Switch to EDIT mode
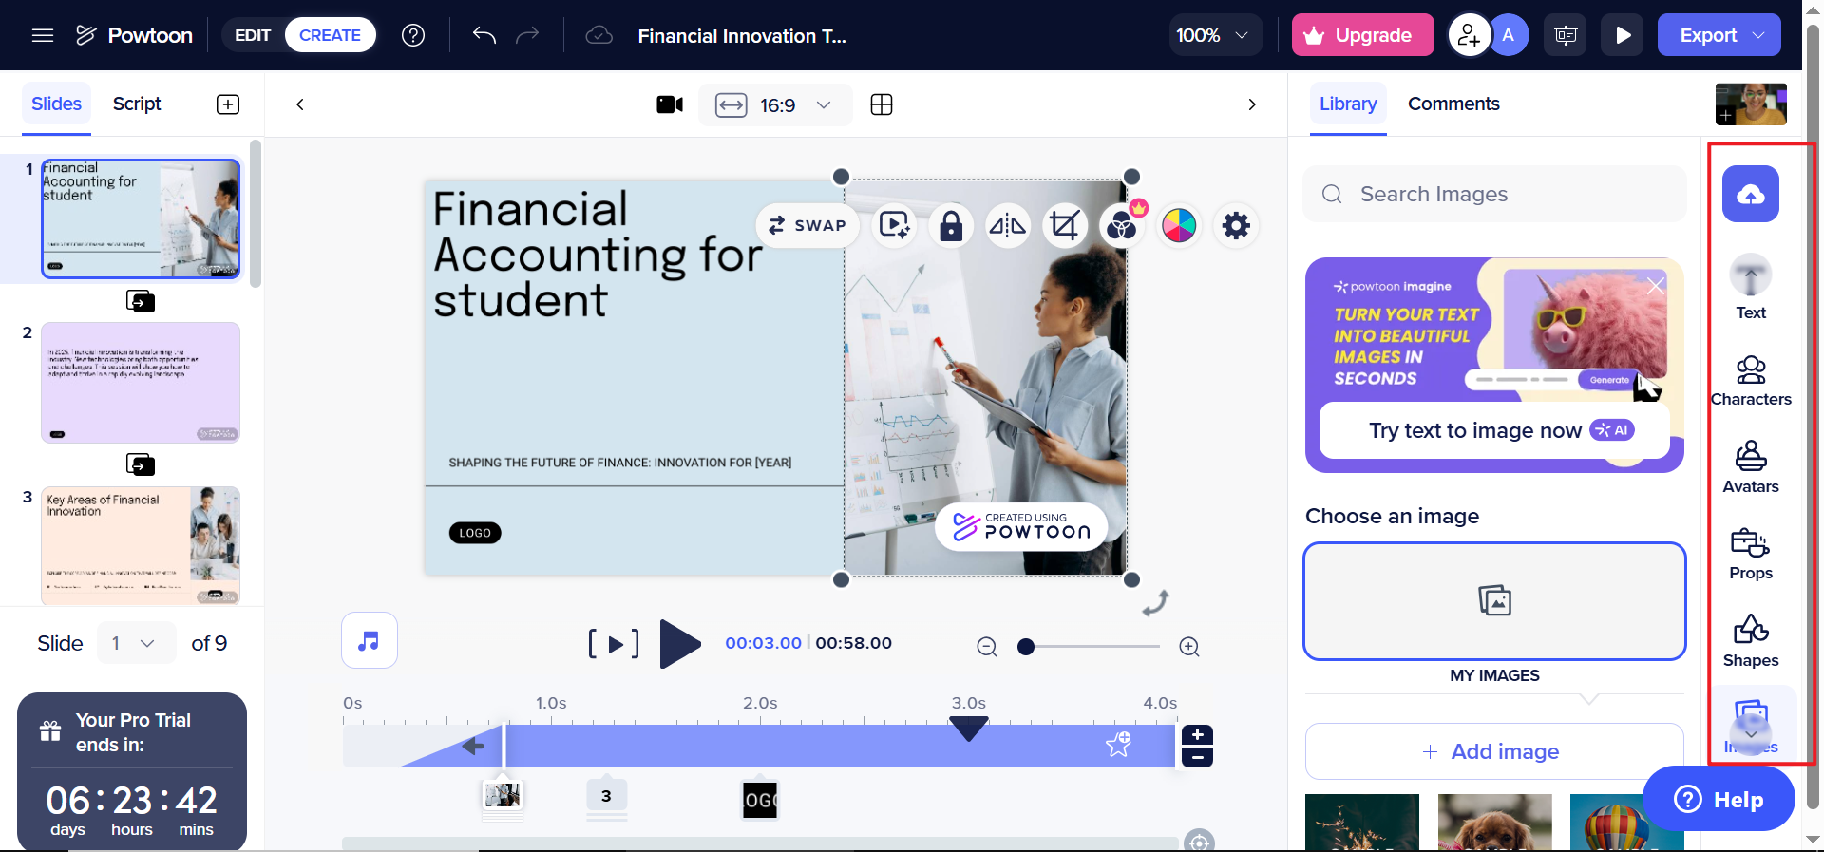This screenshot has width=1824, height=852. [253, 35]
